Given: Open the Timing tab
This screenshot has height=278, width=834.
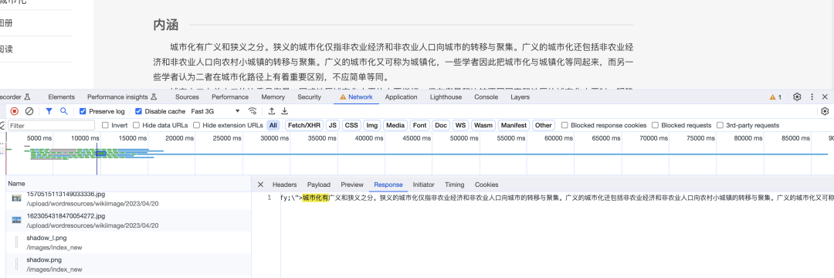Looking at the screenshot, I should (x=454, y=185).
